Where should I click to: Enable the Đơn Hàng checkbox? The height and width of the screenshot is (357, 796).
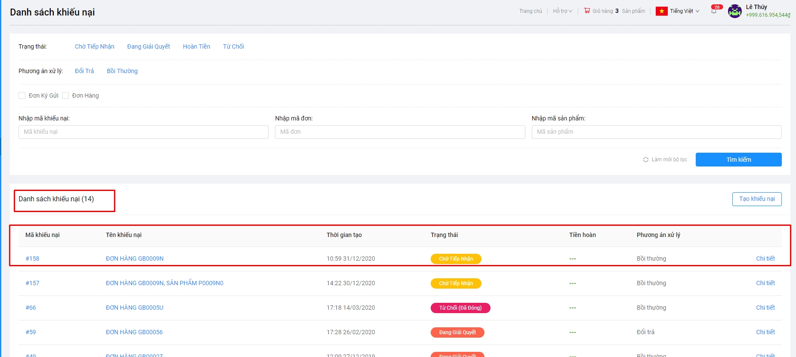pos(65,95)
